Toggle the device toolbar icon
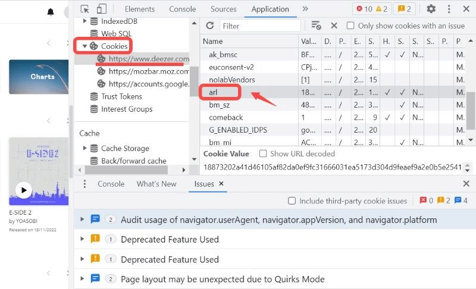Viewport: 476px width, 289px height. click(101, 9)
